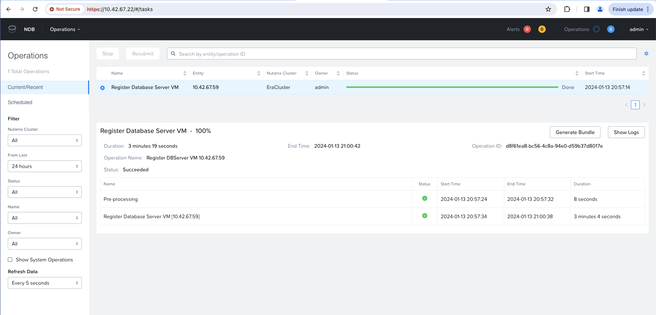Bookmark this page with the star icon
The image size is (656, 315).
click(x=548, y=9)
